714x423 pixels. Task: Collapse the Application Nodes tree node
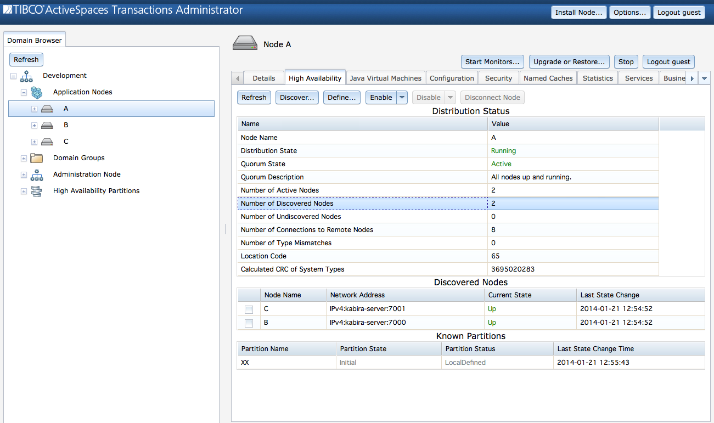[x=24, y=93]
